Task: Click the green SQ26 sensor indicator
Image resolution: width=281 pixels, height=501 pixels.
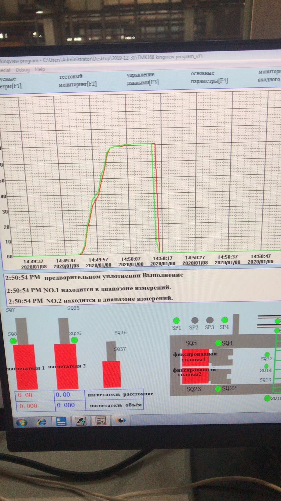Action: click(x=74, y=340)
